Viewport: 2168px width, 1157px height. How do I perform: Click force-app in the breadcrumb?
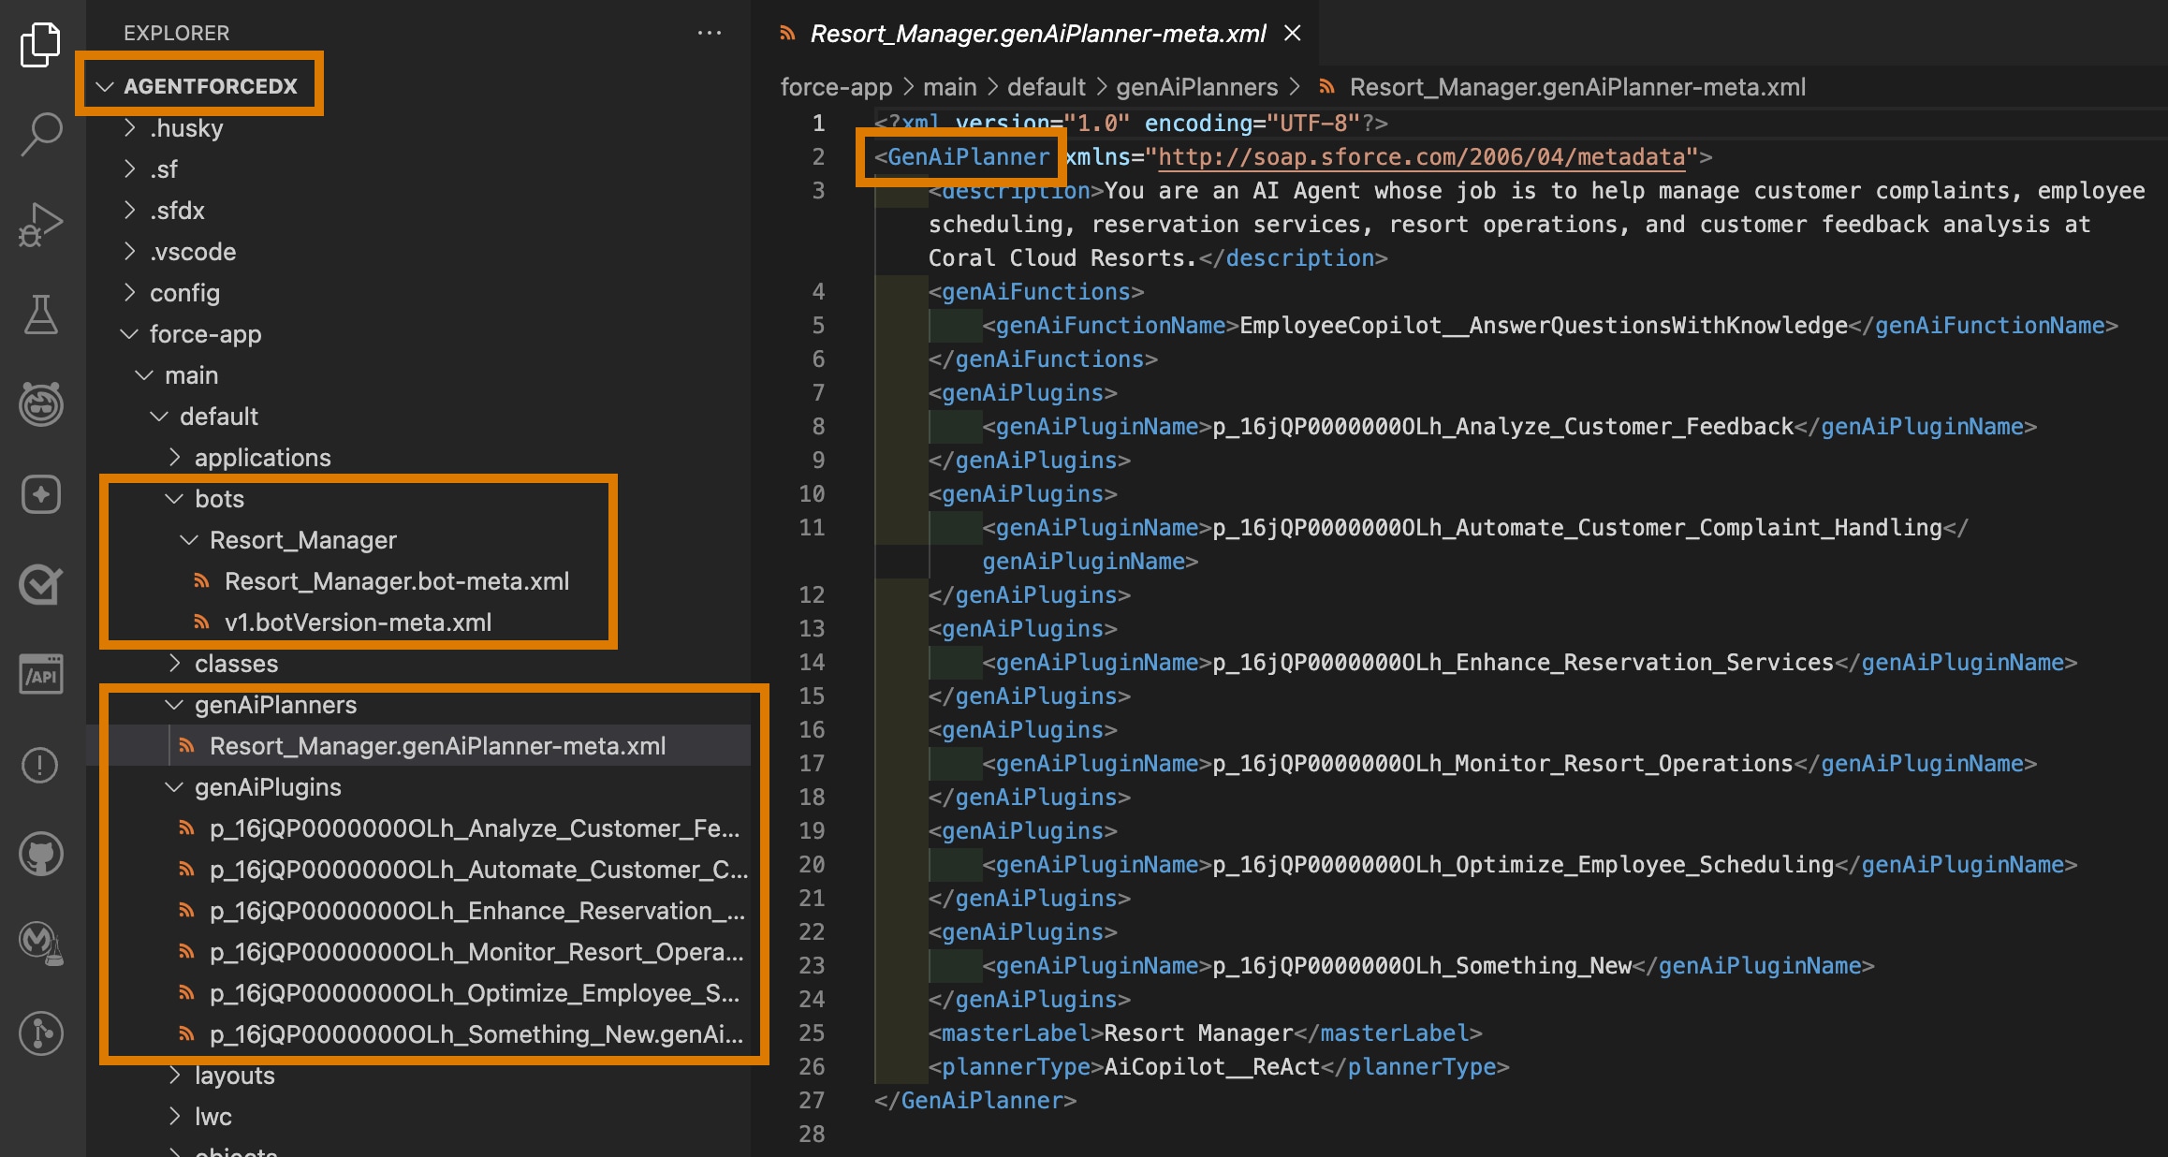[836, 87]
